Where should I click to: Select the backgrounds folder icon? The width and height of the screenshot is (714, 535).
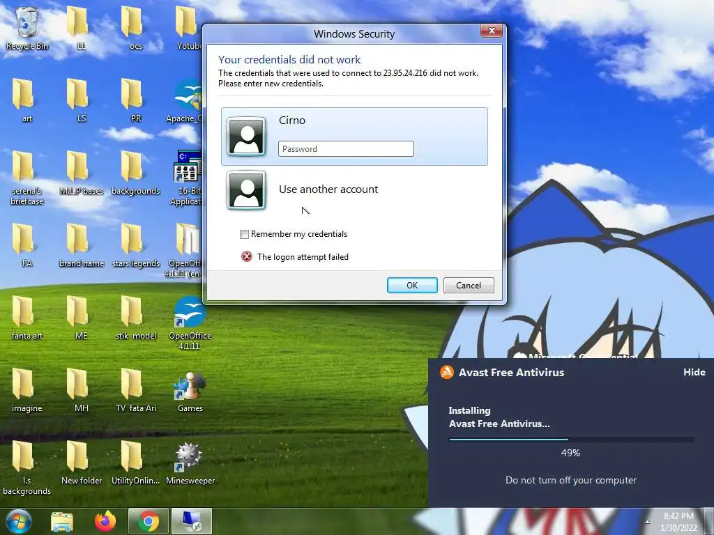[135, 173]
